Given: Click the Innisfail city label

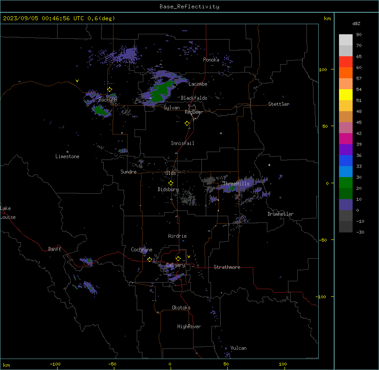Looking at the screenshot, I should click(182, 143).
